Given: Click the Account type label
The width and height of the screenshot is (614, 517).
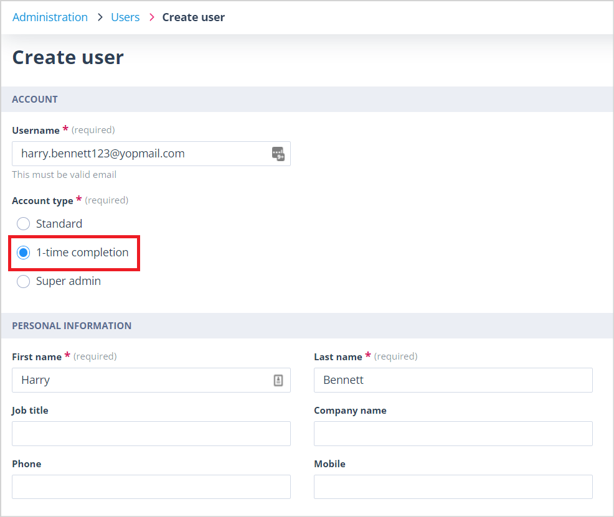Looking at the screenshot, I should (x=43, y=200).
